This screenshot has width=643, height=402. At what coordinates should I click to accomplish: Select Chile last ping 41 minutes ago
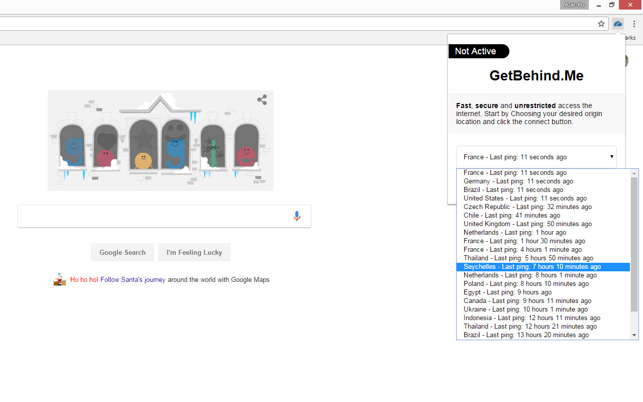click(x=543, y=215)
